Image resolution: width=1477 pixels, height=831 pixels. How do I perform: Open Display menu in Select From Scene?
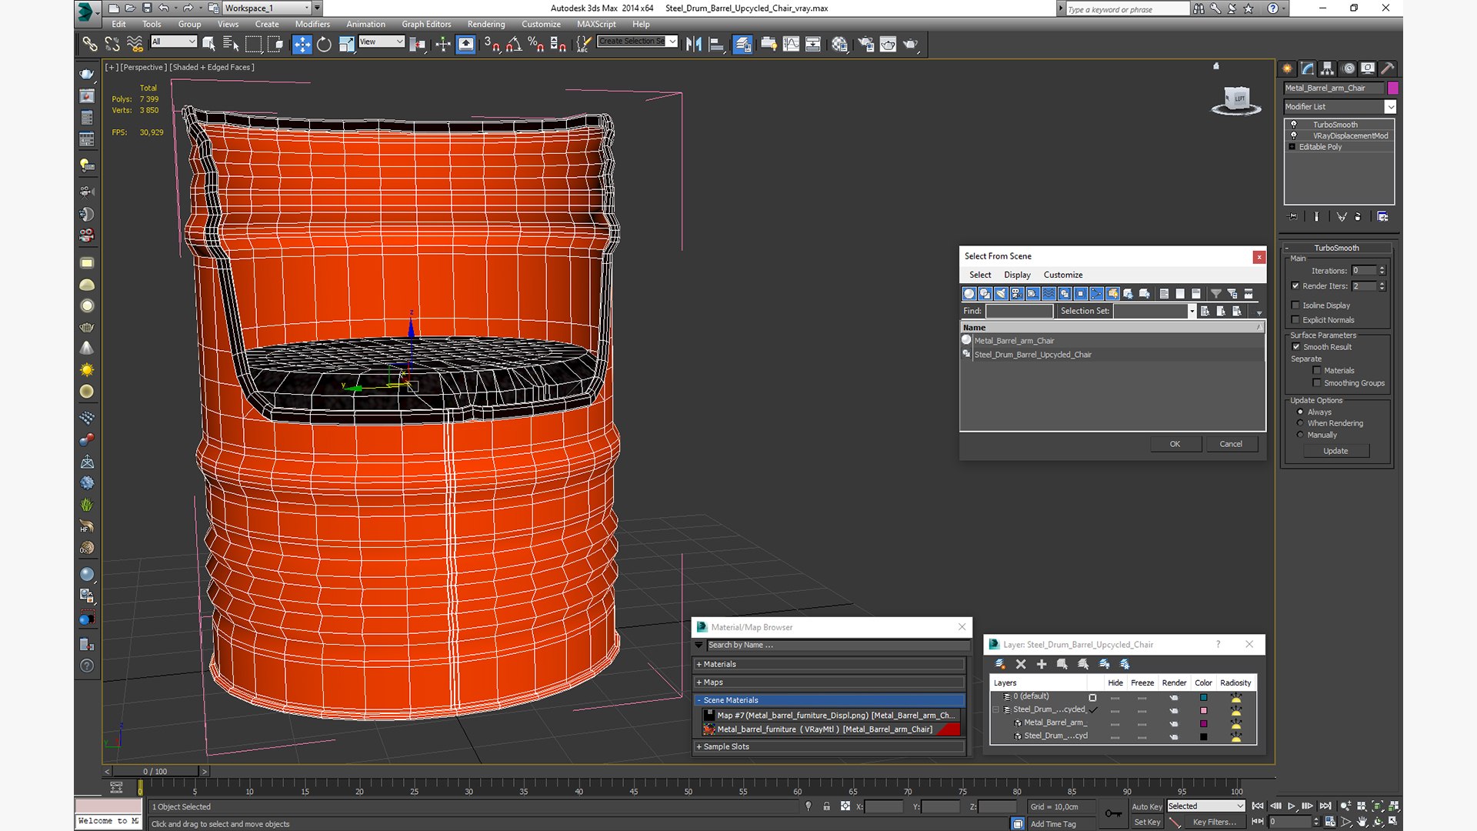[1017, 275]
